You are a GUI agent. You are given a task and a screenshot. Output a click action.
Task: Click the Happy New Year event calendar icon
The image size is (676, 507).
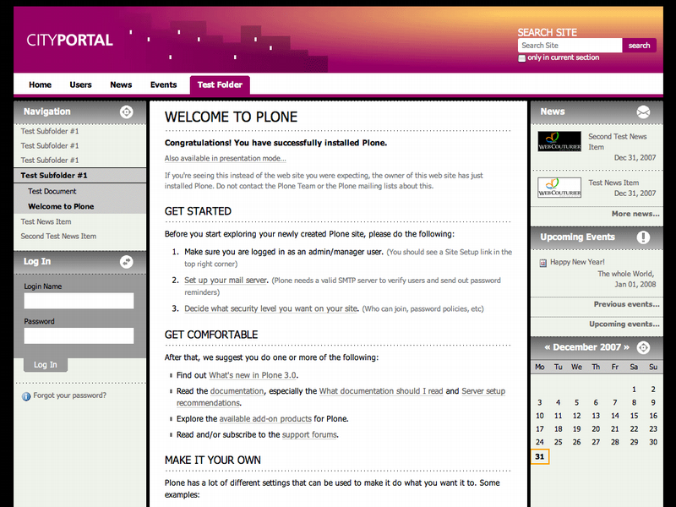coord(542,263)
